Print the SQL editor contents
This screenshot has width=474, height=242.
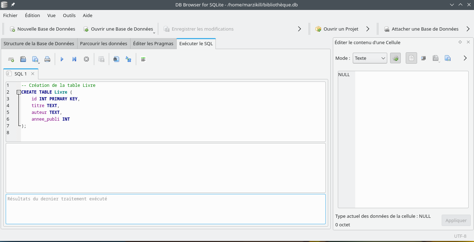coord(47,59)
